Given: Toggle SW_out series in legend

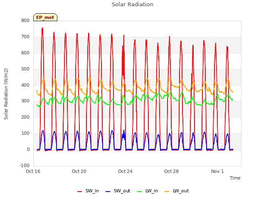Looking at the screenshot, I should pos(118,191).
